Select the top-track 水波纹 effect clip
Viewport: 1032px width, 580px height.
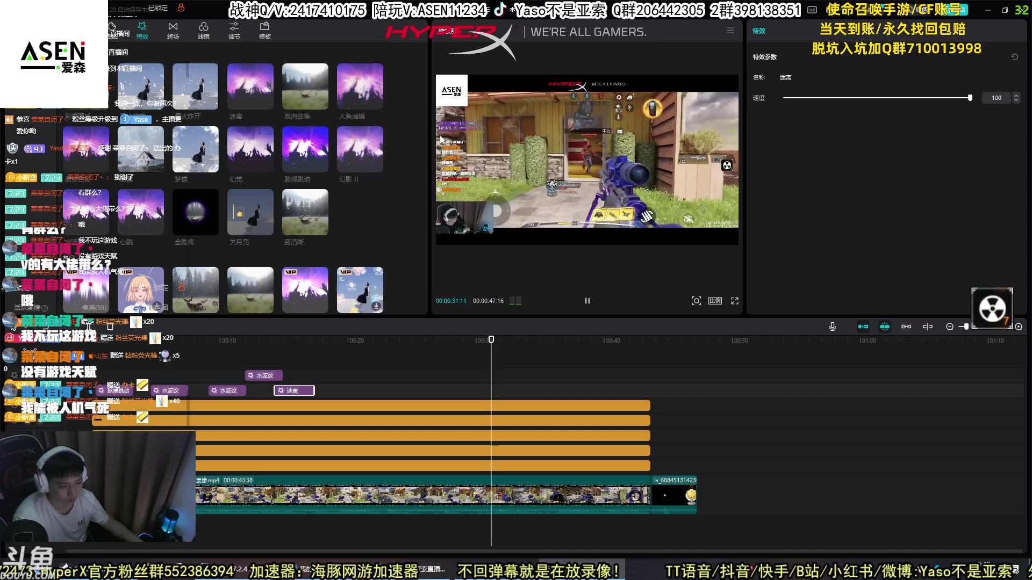click(263, 375)
